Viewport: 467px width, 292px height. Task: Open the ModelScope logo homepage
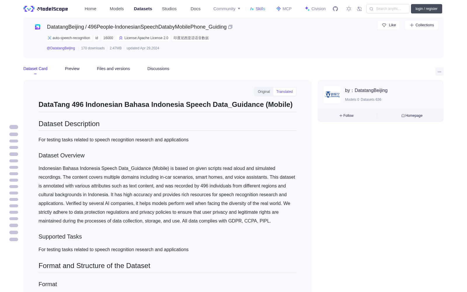pyautogui.click(x=46, y=9)
